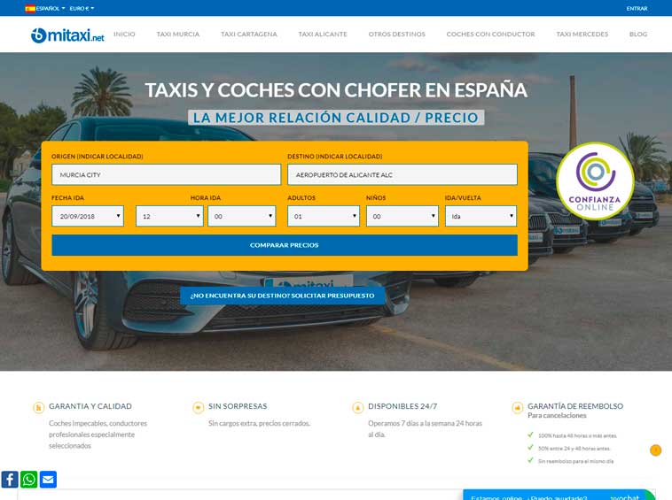
Task: Open the Taxi Murcia menu item
Action: pyautogui.click(x=177, y=35)
